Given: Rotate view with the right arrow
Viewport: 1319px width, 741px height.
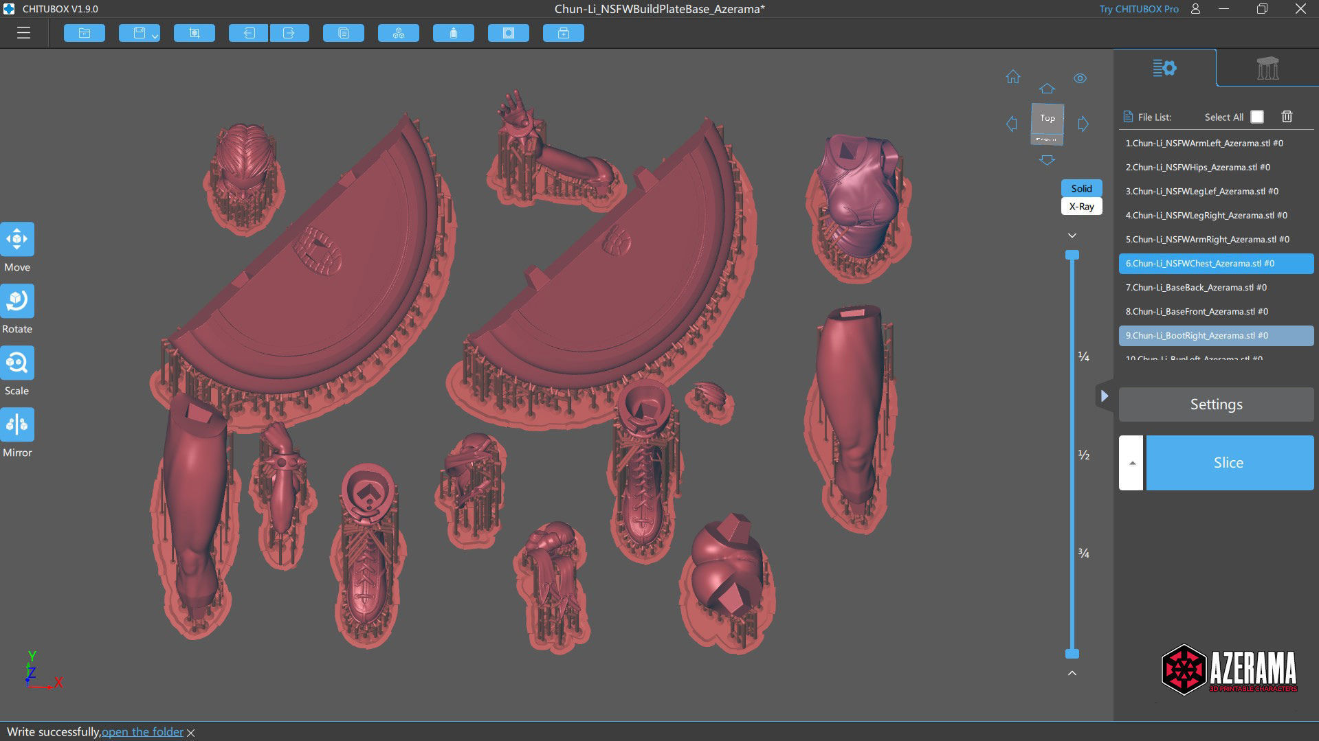Looking at the screenshot, I should [1083, 124].
